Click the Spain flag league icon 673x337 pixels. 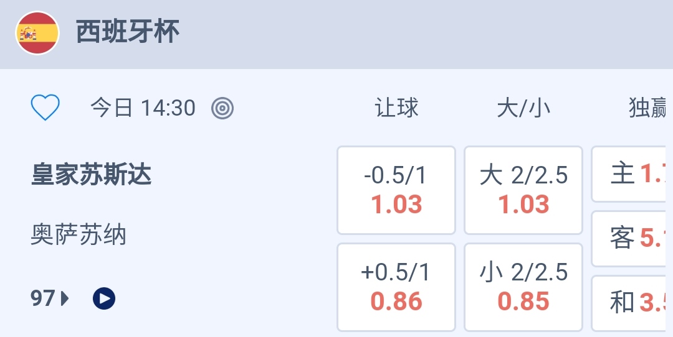pos(37,33)
